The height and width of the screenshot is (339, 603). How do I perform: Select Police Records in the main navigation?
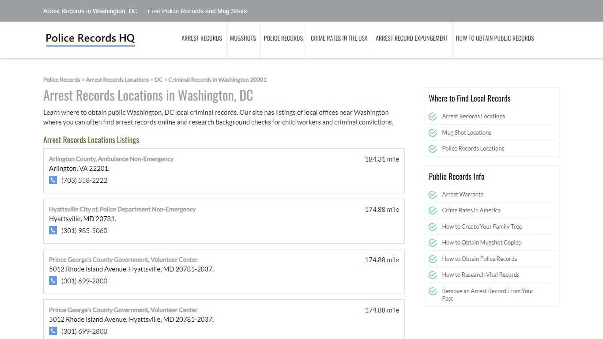(x=283, y=38)
